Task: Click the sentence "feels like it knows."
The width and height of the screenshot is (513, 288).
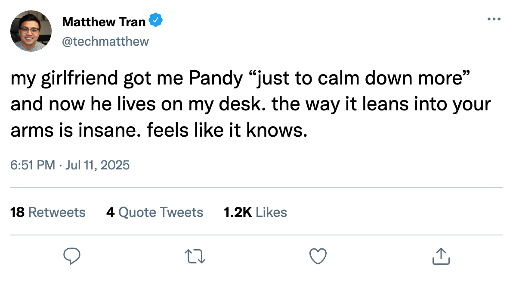Action: coord(227,130)
